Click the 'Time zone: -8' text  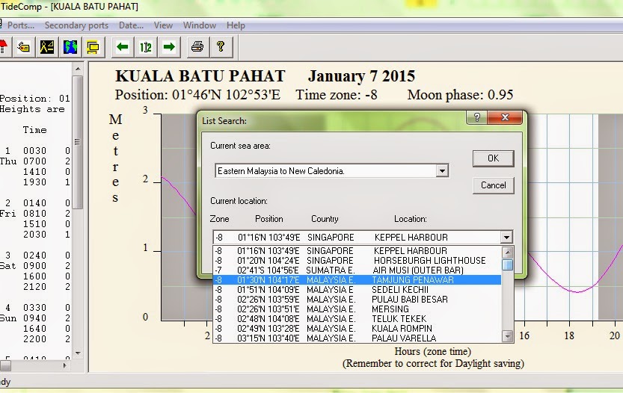pos(336,95)
